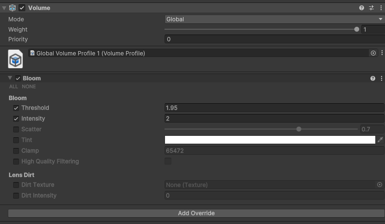This screenshot has height=224, width=385.
Task: Open Bloom override help icon
Action: (x=373, y=78)
